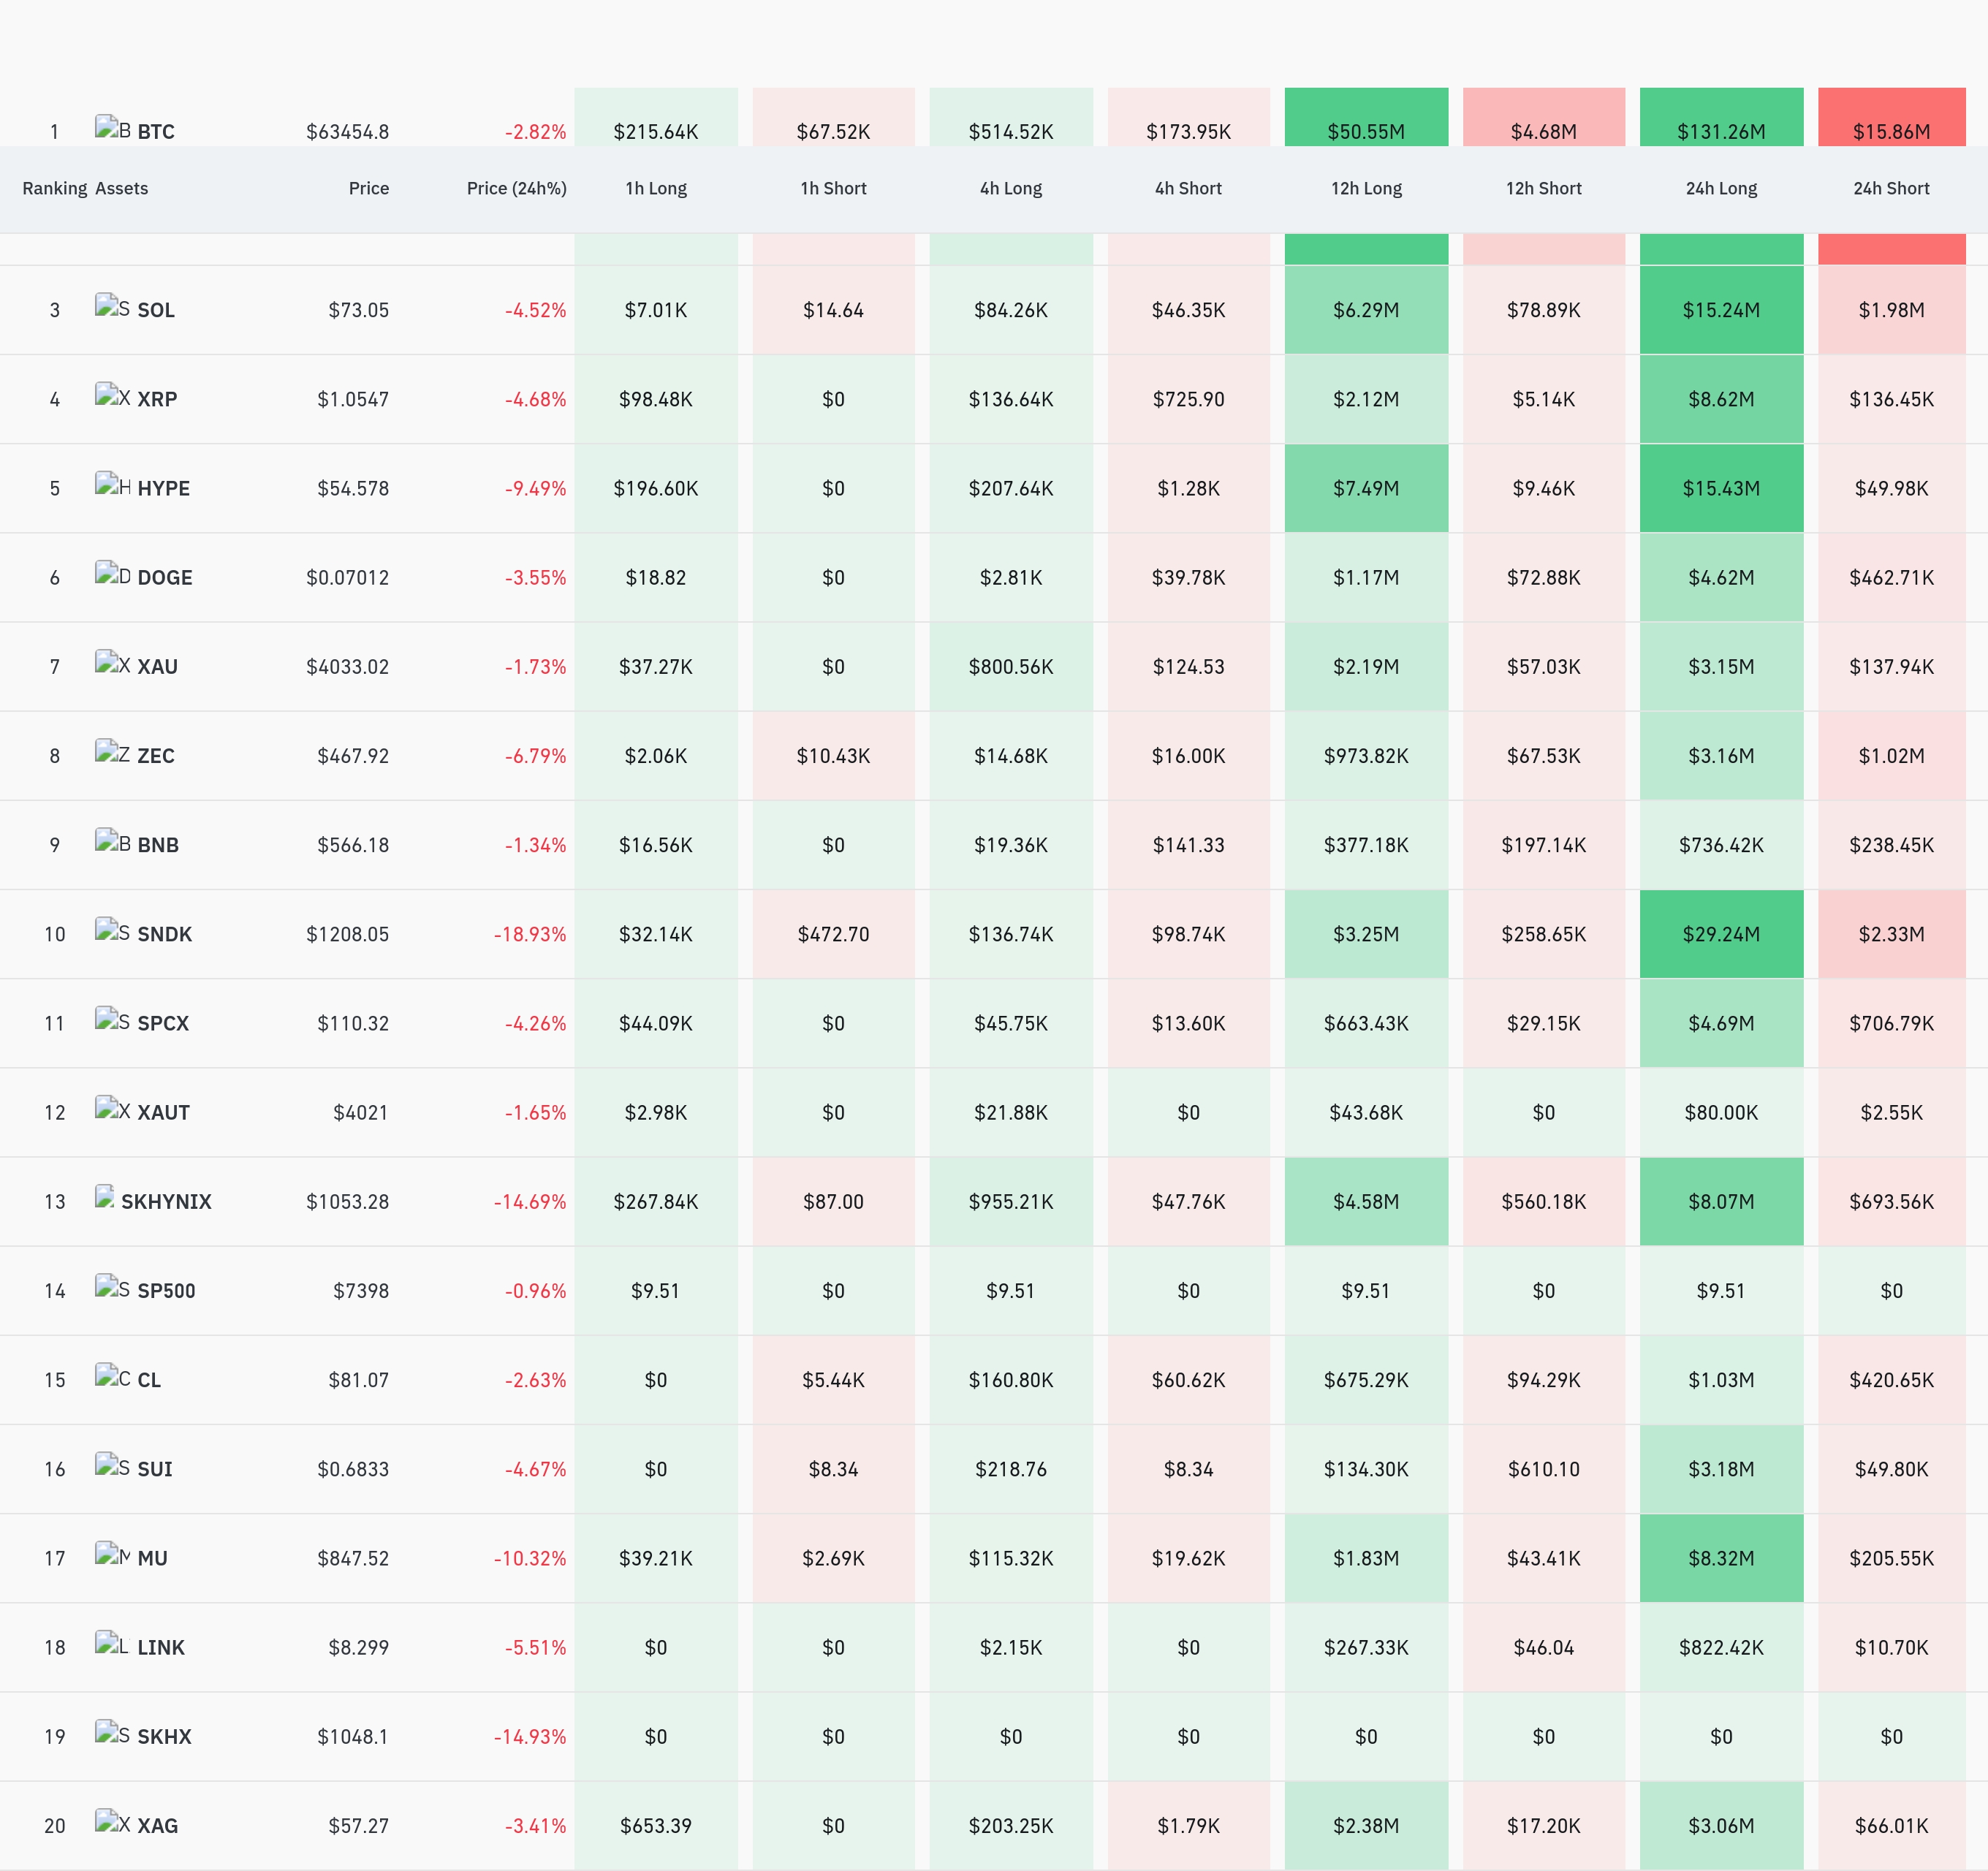Sort by Price (24h%) column header
Image resolution: width=1988 pixels, height=1871 pixels.
[516, 188]
